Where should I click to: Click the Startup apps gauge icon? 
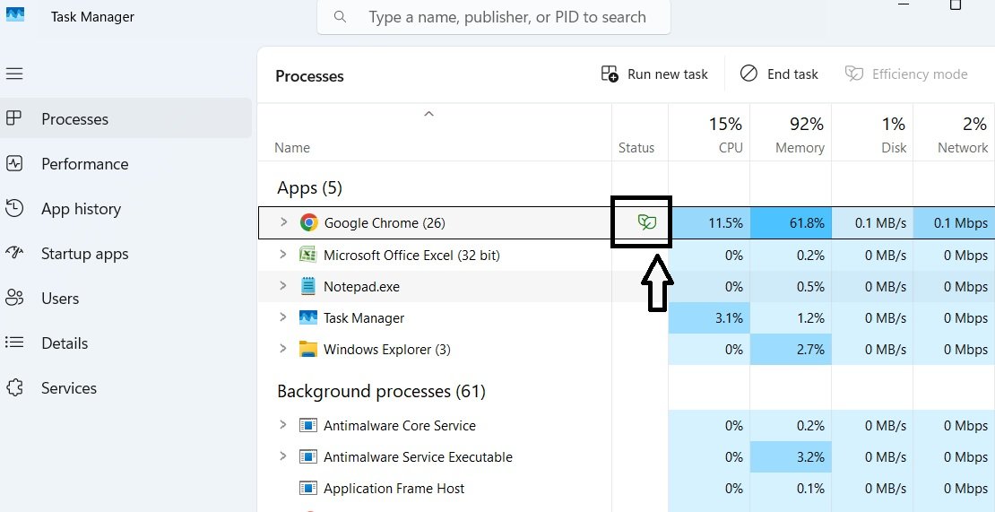click(14, 253)
